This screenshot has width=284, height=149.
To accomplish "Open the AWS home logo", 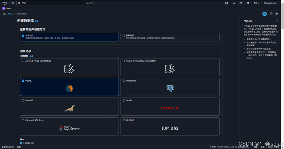I will [x=5, y=3].
